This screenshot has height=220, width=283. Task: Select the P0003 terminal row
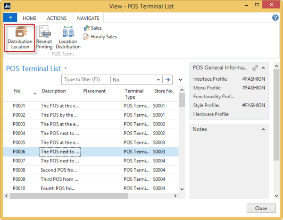click(x=91, y=124)
